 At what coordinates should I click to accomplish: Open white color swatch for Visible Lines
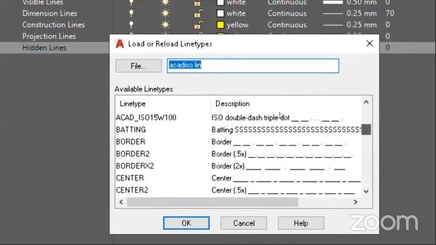tap(220, 3)
